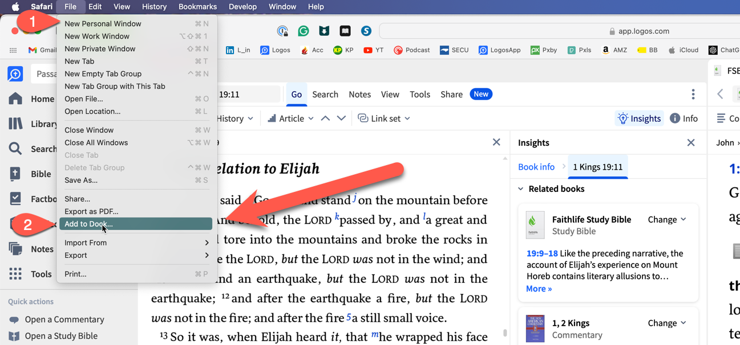Open the Bookmarks menu
This screenshot has width=740, height=345.
(x=197, y=7)
